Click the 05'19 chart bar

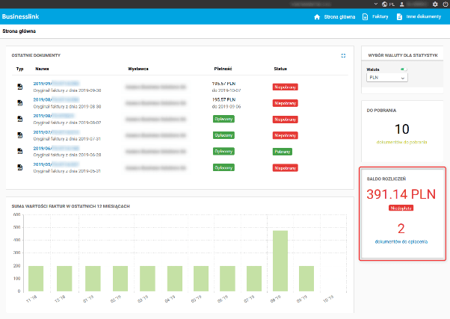click(x=201, y=279)
